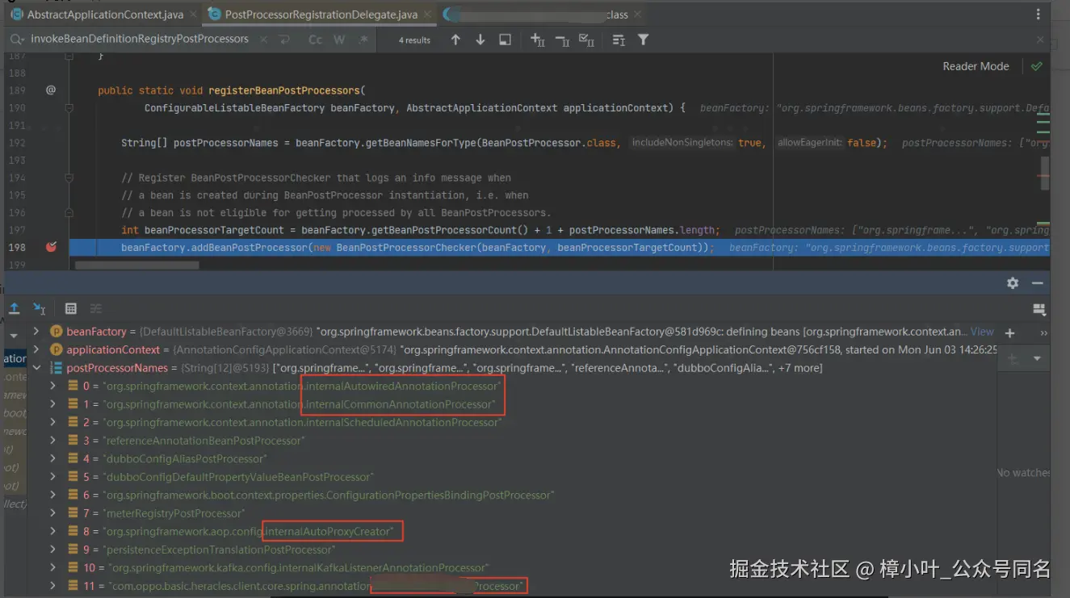Click add selection for next occurrence icon
Screen dimensions: 1070x598
tap(537, 40)
